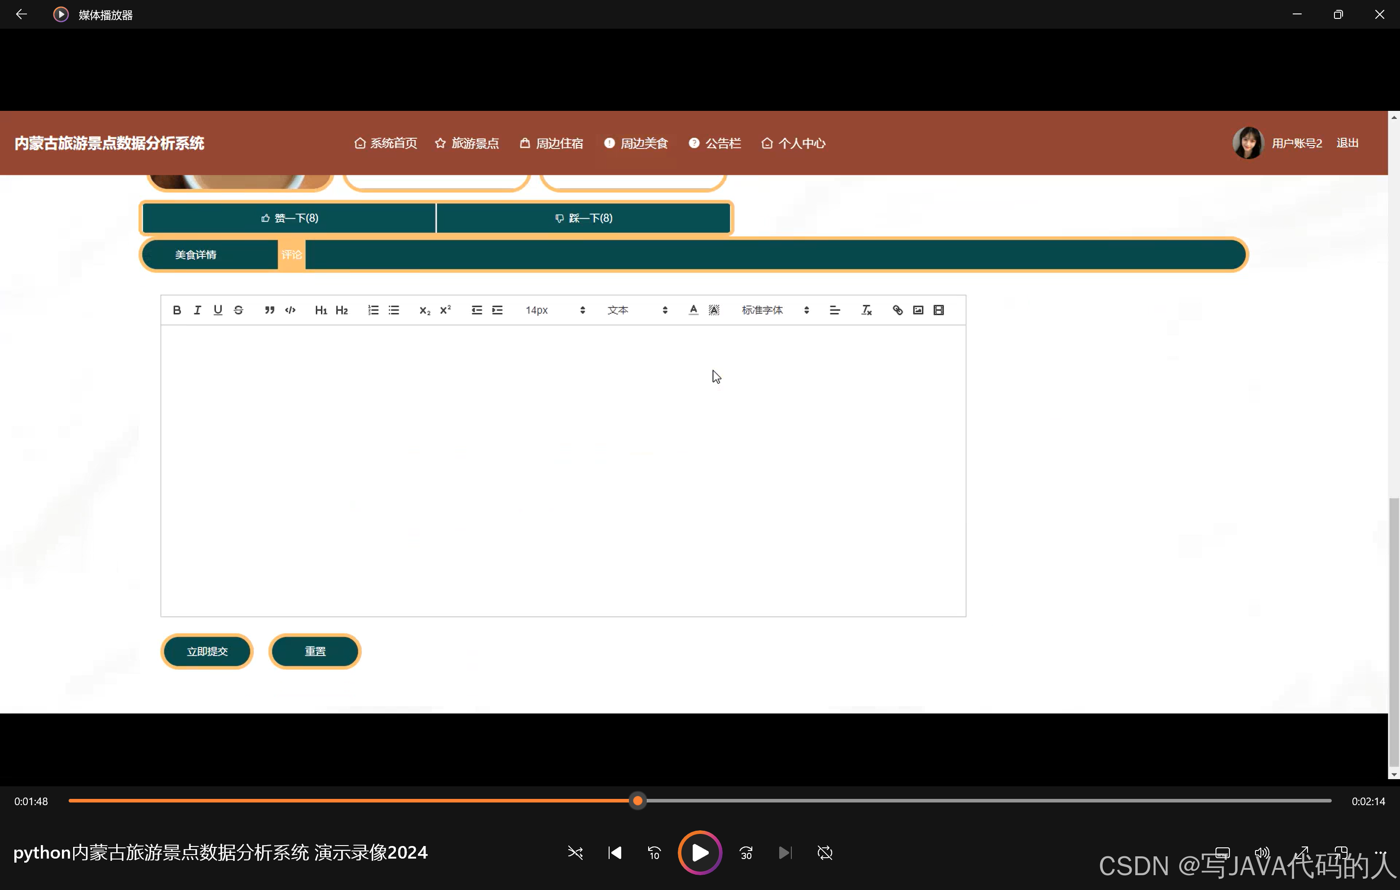
Task: Go to the next track
Action: [x=785, y=853]
